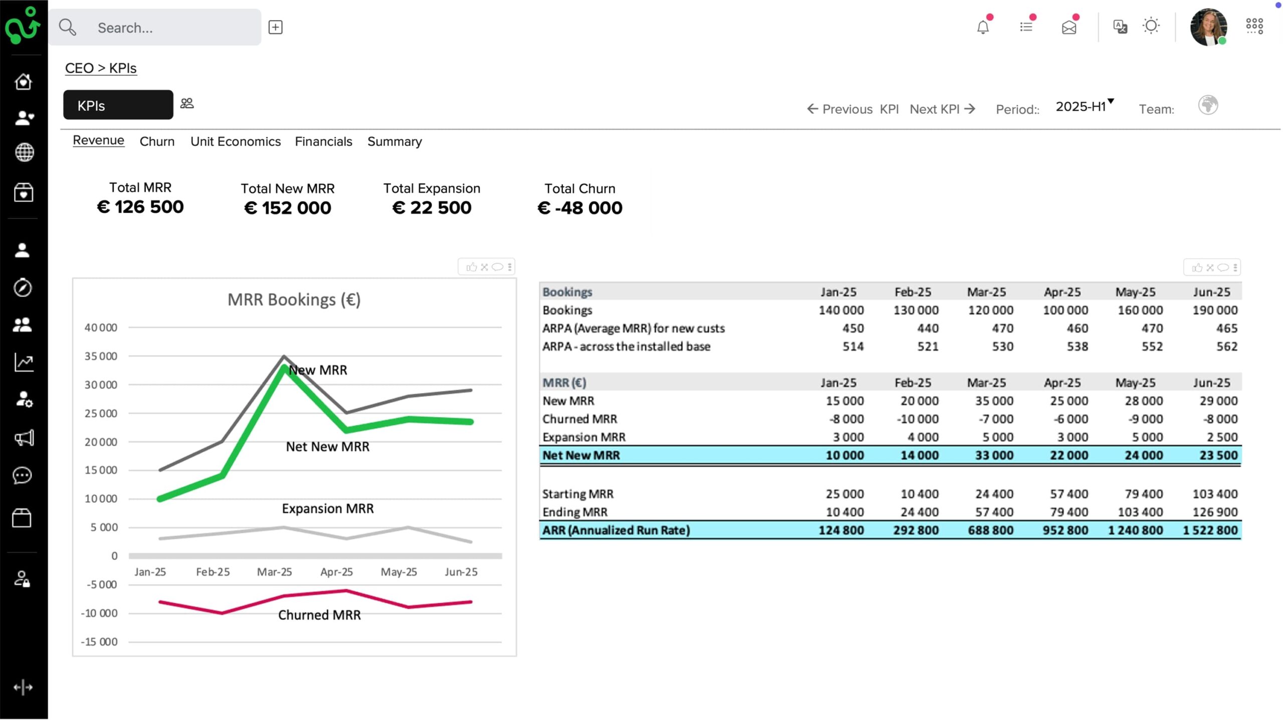Click the CEO > KPIs breadcrumb link
Viewport: 1283px width, 720px height.
pyautogui.click(x=101, y=68)
